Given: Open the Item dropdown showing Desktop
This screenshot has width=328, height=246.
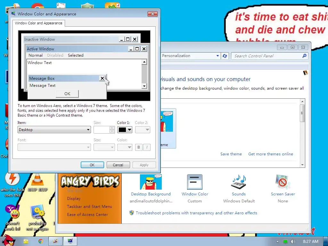Looking at the screenshot, I should tap(54, 130).
